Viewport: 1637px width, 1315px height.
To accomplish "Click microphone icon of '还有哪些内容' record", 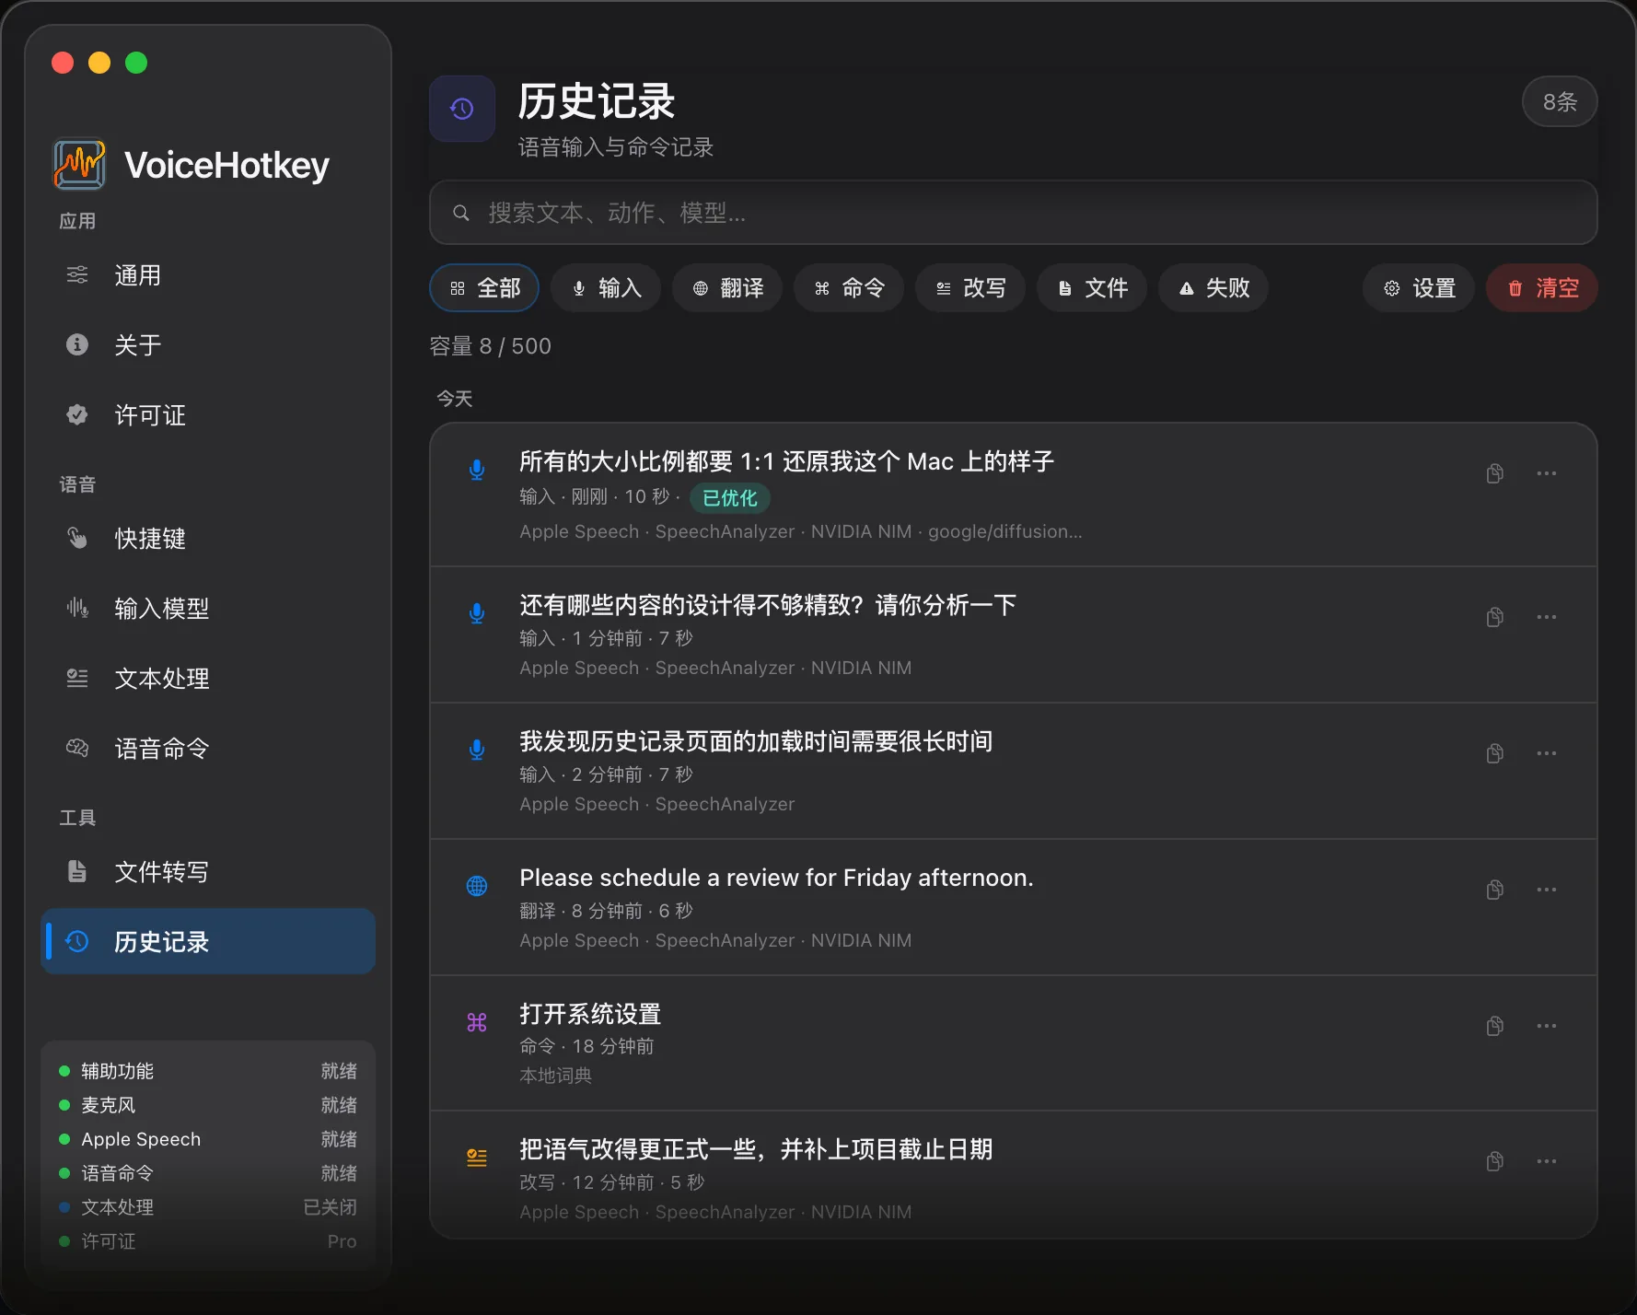I will click(x=477, y=613).
